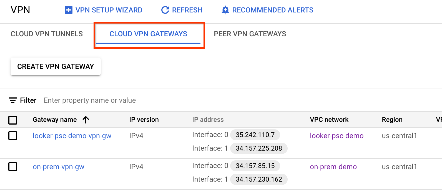Click the IP version column header
This screenshot has width=442, height=191.
(144, 120)
